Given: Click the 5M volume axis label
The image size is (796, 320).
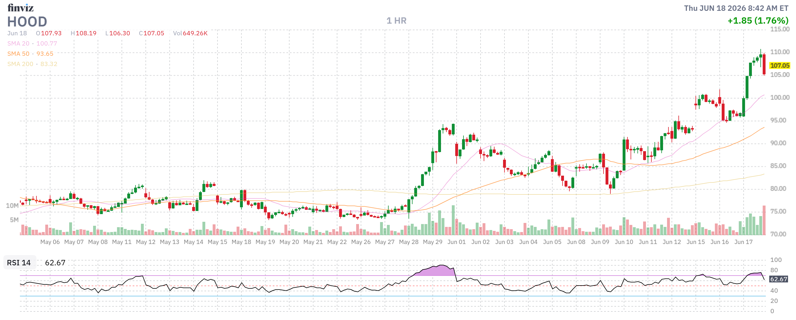Looking at the screenshot, I should coord(14,220).
